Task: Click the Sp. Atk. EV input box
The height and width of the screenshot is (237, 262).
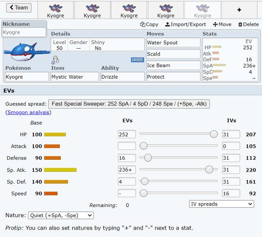Action: 127,170
